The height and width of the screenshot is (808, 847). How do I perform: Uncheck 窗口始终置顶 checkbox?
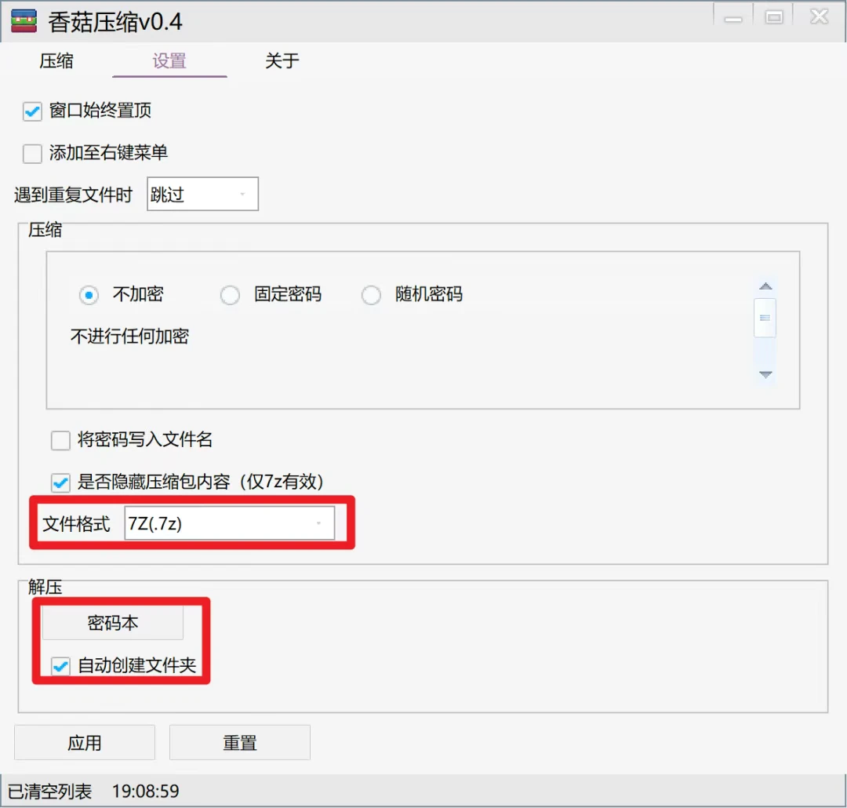(32, 111)
